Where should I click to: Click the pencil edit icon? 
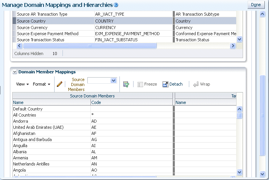click(60, 84)
